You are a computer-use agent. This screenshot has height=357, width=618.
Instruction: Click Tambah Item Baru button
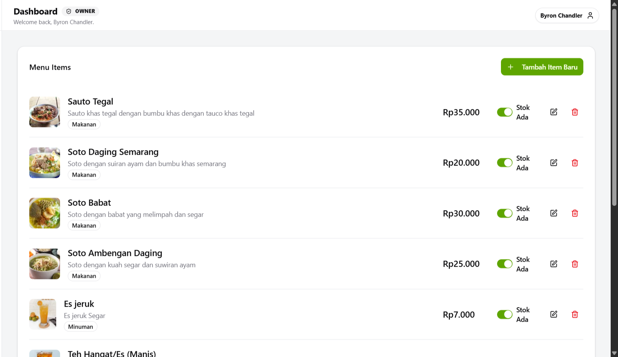pyautogui.click(x=542, y=67)
